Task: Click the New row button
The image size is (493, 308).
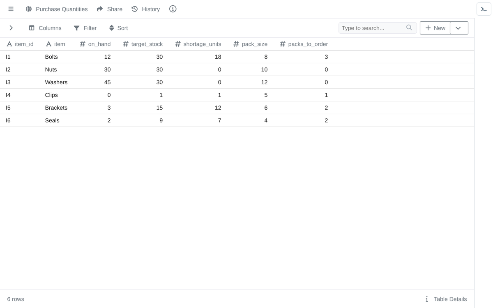Action: click(x=435, y=28)
